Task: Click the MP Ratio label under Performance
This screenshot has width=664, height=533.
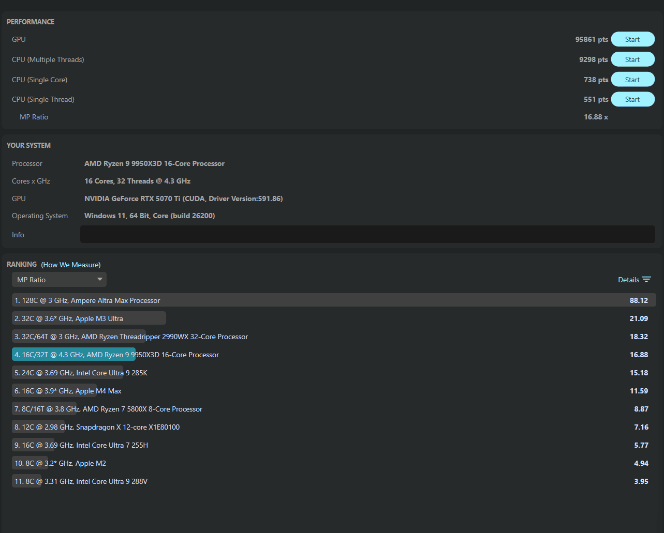Action: point(34,117)
